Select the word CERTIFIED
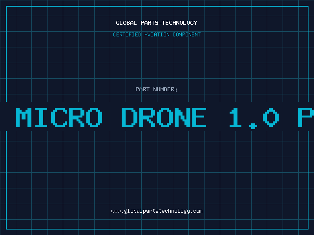 pos(127,34)
